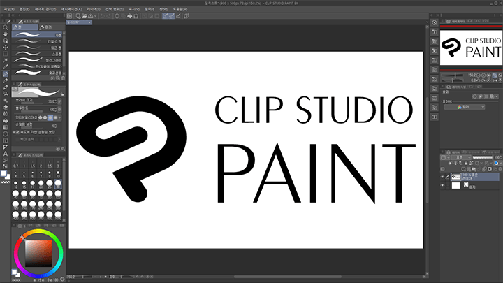Select the 리얼 G 펜 brush

coord(37,41)
